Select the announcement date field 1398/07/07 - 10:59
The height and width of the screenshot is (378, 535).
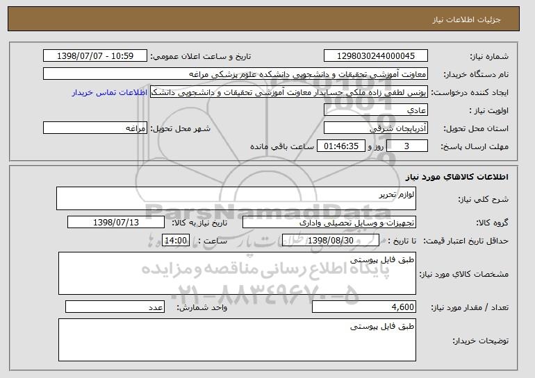click(x=95, y=56)
